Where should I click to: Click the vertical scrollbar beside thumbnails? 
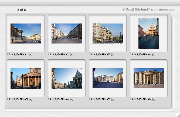pyautogui.click(x=173, y=62)
